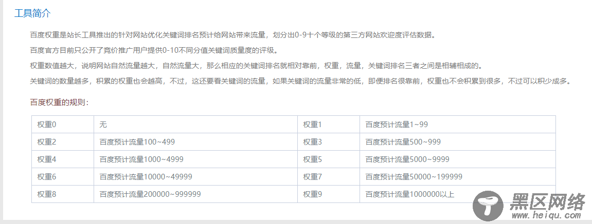Click the 权重2 table cell
Viewport: 592px width, 224px height.
pos(63,142)
